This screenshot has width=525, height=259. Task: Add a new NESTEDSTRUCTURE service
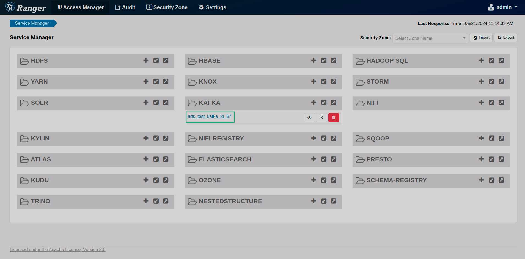tap(314, 201)
